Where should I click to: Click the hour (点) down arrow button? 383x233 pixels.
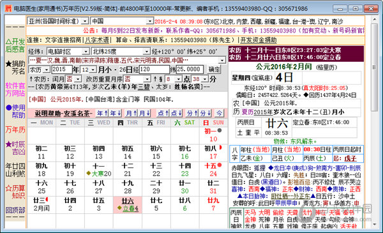[x=176, y=114]
